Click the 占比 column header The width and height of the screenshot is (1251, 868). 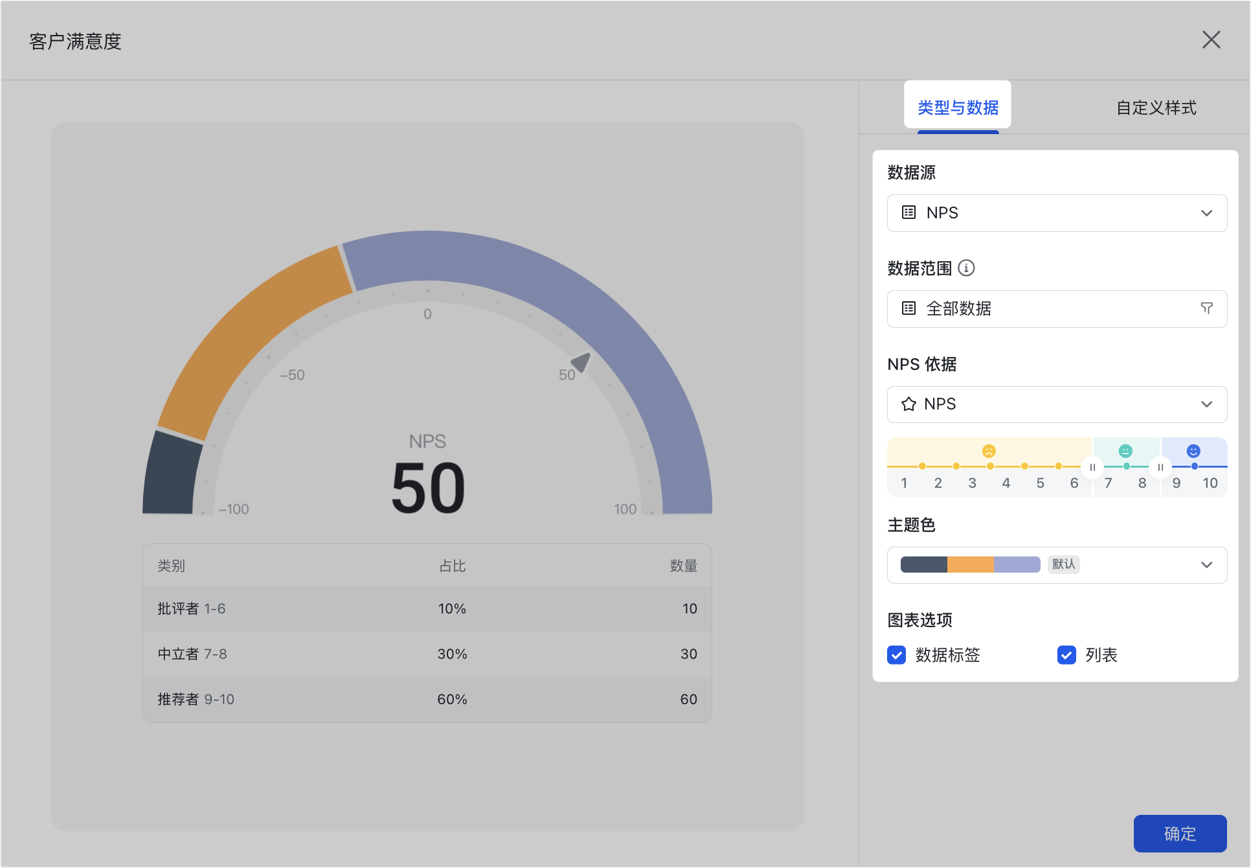point(452,565)
